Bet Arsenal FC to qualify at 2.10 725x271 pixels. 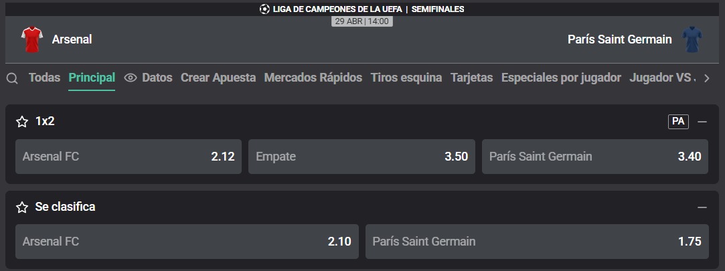pyautogui.click(x=187, y=242)
